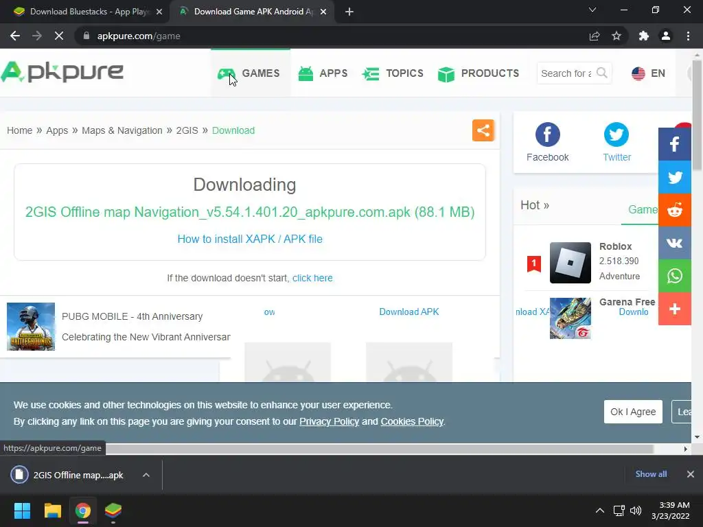Click the Apps breadcrumb link
Screen dimensions: 703x527
(x=57, y=130)
